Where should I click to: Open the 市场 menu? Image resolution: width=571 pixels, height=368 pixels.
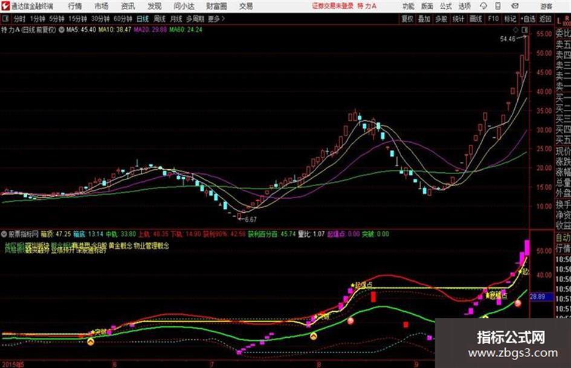(x=102, y=6)
